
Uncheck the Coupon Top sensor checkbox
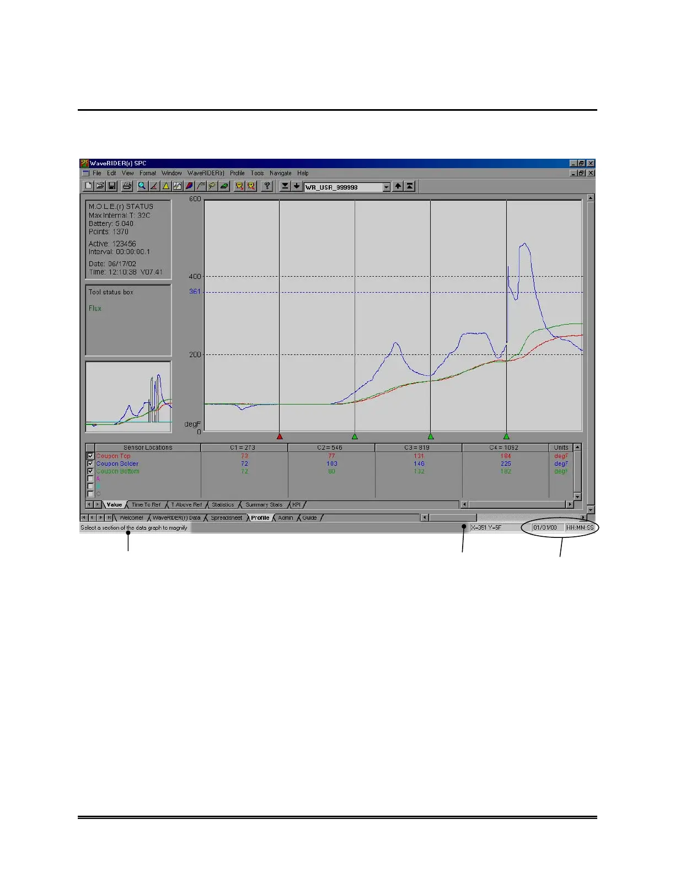click(x=90, y=456)
